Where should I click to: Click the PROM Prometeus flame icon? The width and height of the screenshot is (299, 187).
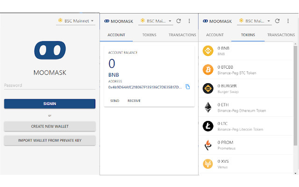coord(208,144)
